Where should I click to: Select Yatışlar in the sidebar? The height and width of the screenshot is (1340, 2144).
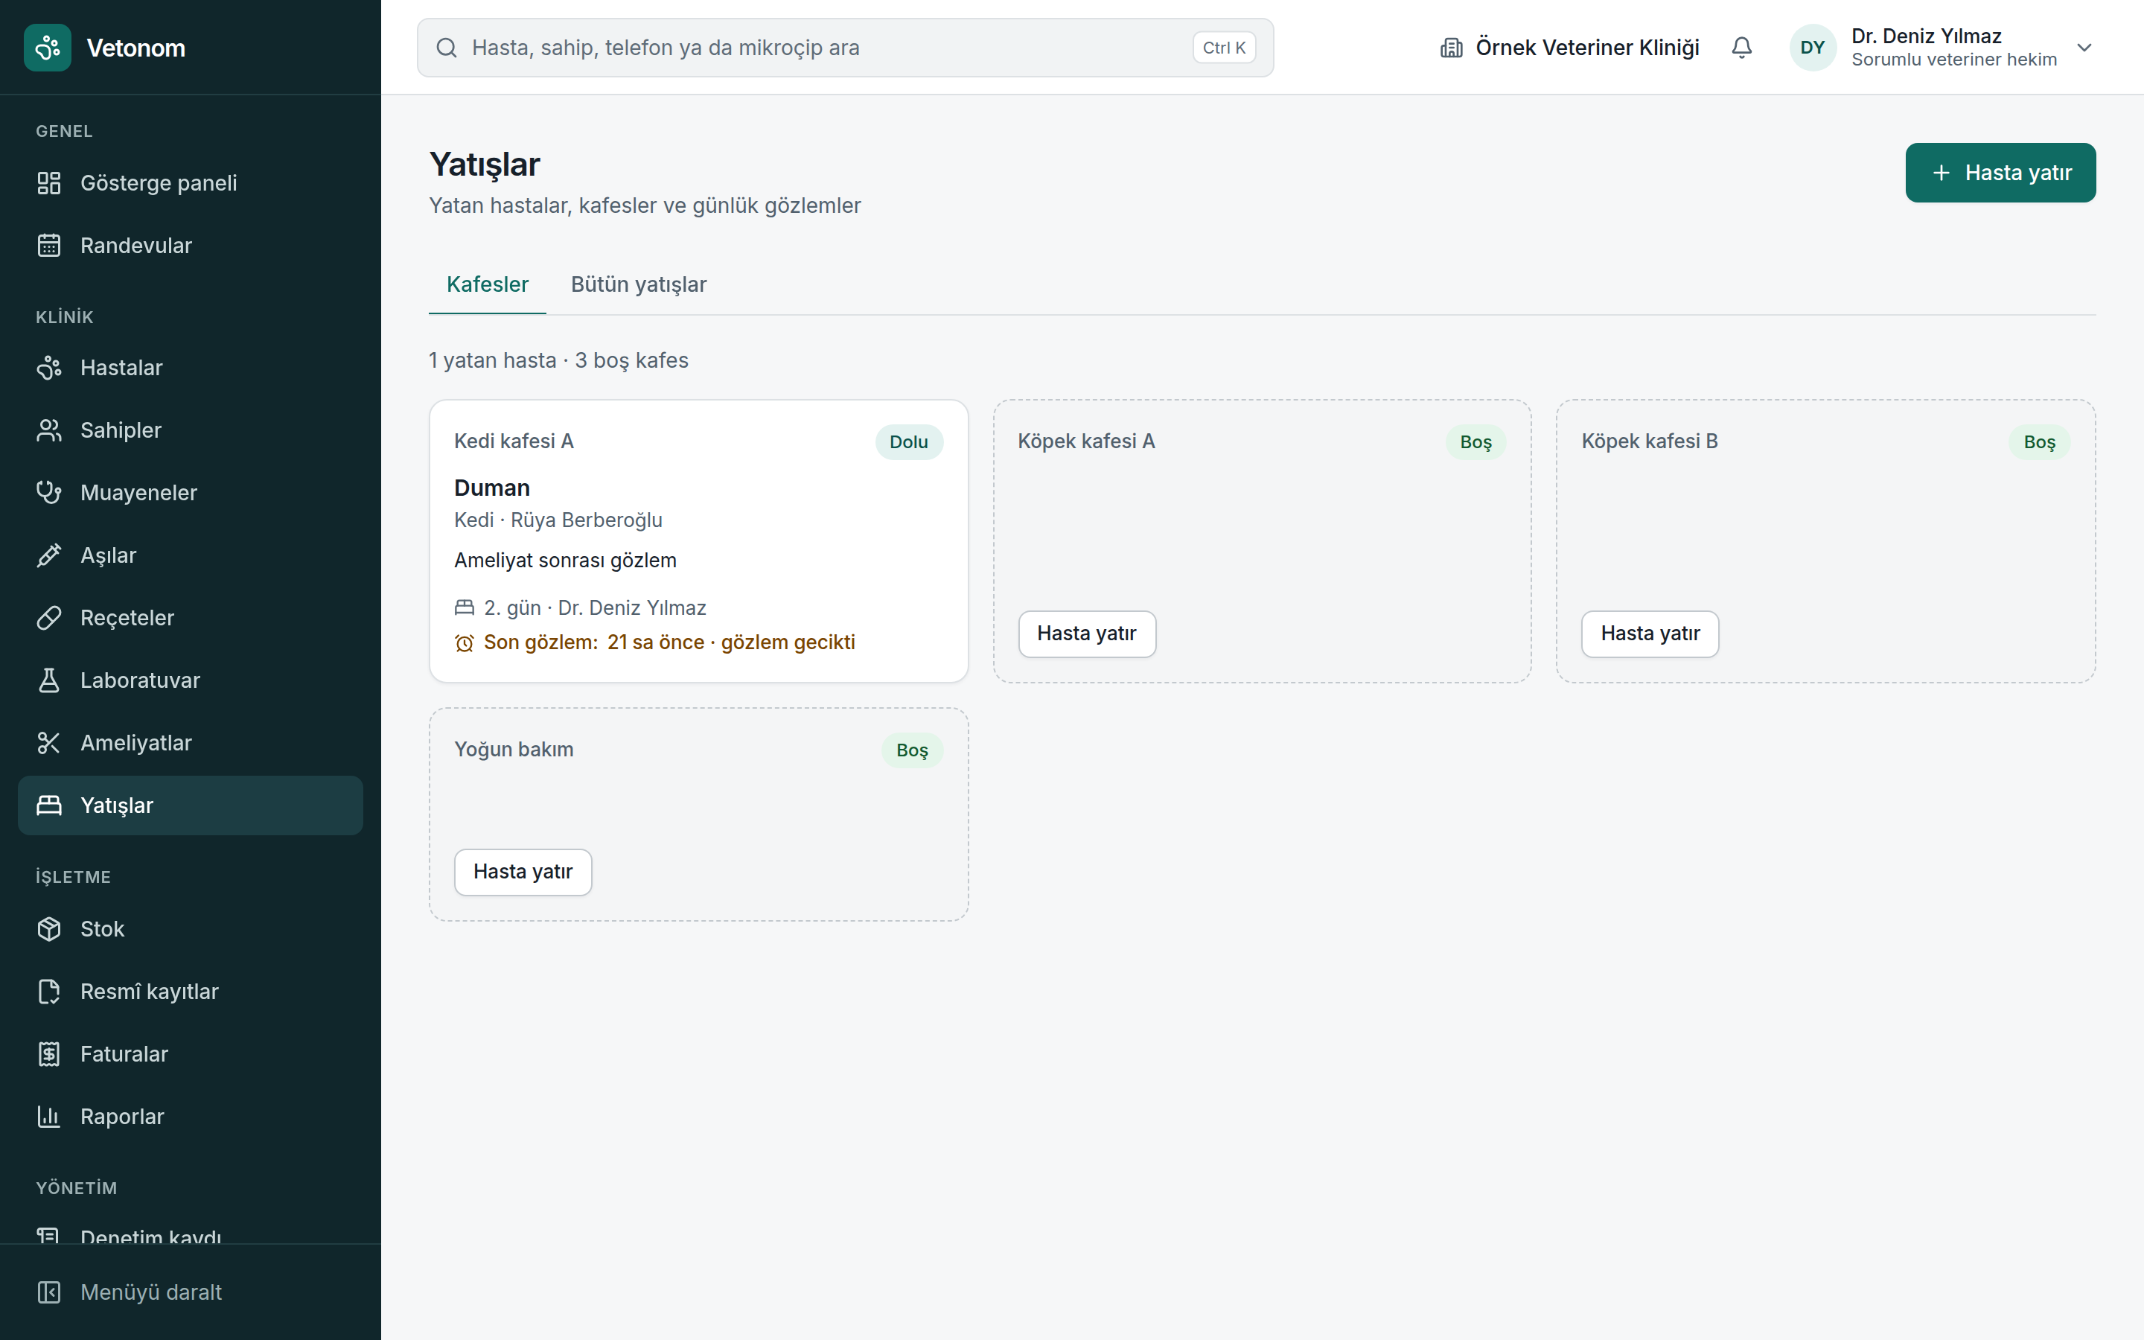click(191, 805)
